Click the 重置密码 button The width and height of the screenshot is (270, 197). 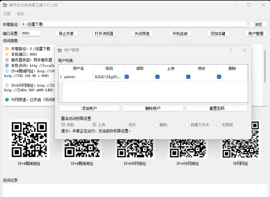click(217, 108)
